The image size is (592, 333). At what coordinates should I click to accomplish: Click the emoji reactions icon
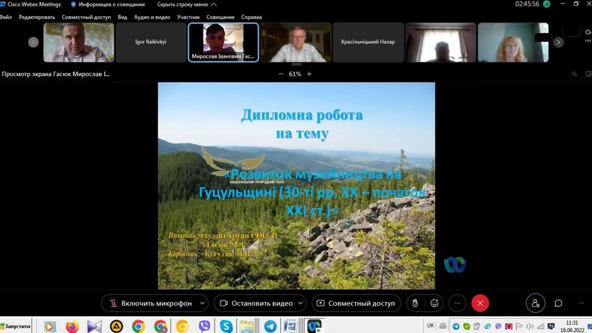(434, 303)
